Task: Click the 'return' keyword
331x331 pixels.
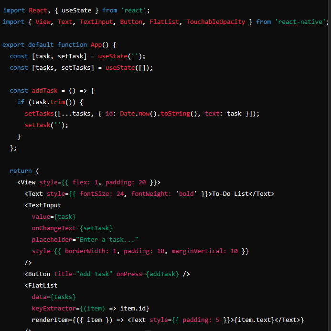Action: 21,171
